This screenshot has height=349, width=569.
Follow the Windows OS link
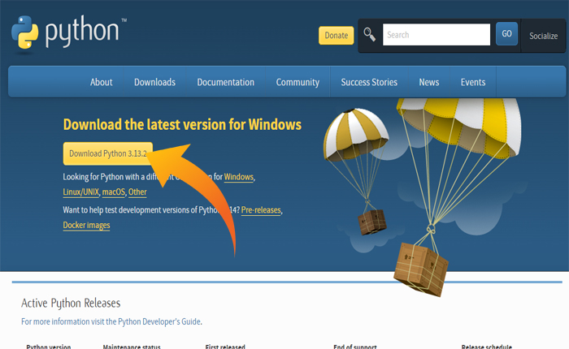tap(239, 177)
